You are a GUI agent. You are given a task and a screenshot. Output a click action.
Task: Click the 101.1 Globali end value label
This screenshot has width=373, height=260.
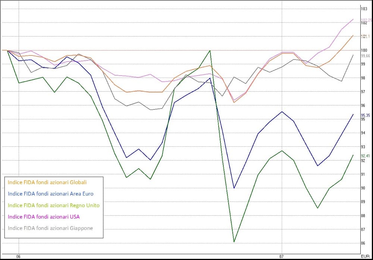[366, 37]
